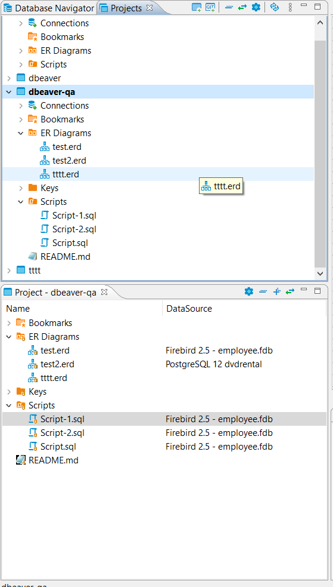Click test.erd icon in project explorer
Screen dimensions: 333x587
point(33,351)
